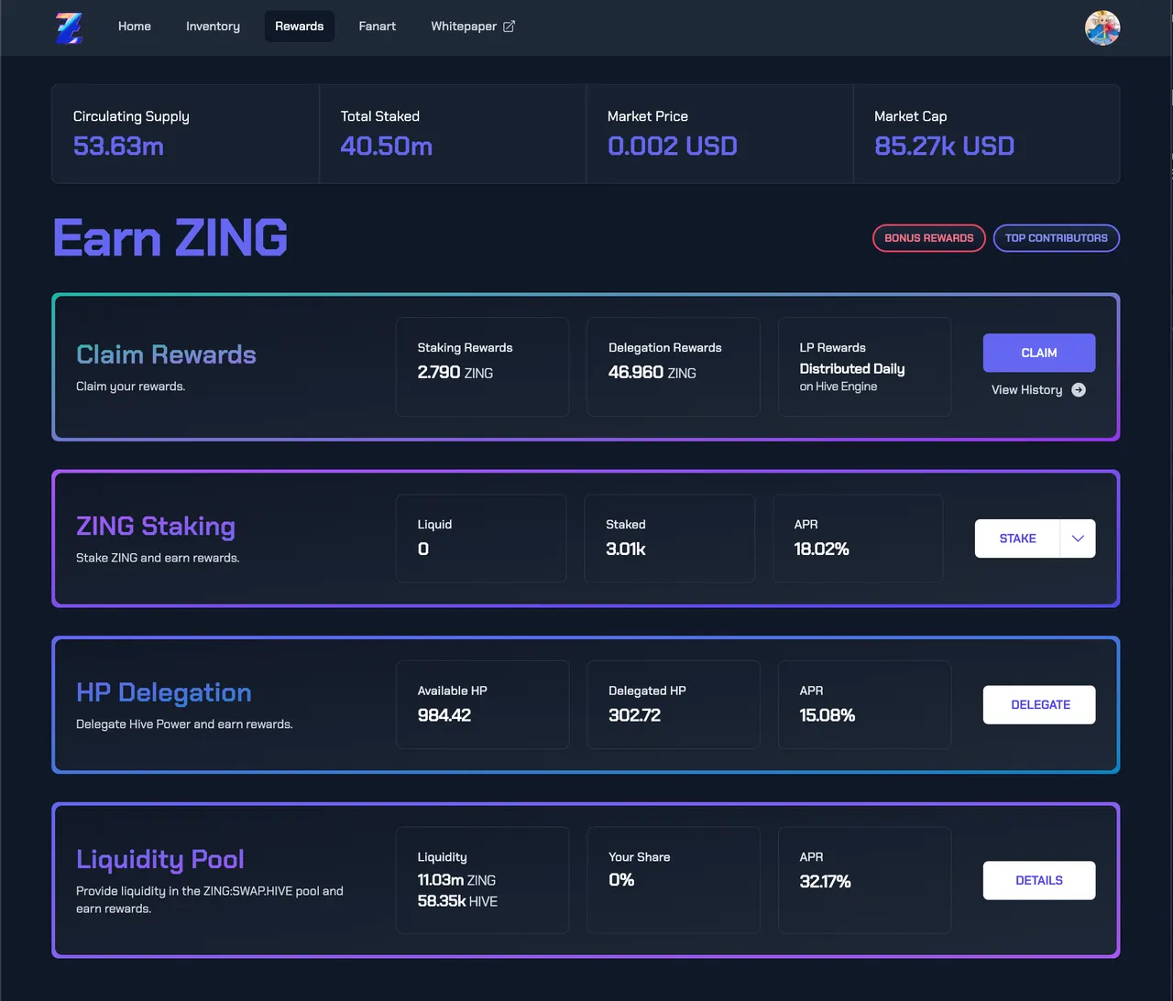The width and height of the screenshot is (1173, 1001).
Task: Click the Staking Rewards 2.790 ZING value
Action: pos(455,373)
